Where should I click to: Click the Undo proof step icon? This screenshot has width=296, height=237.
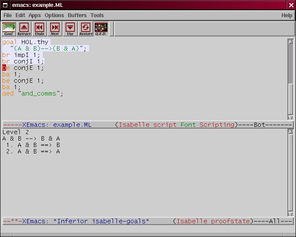pos(39,29)
